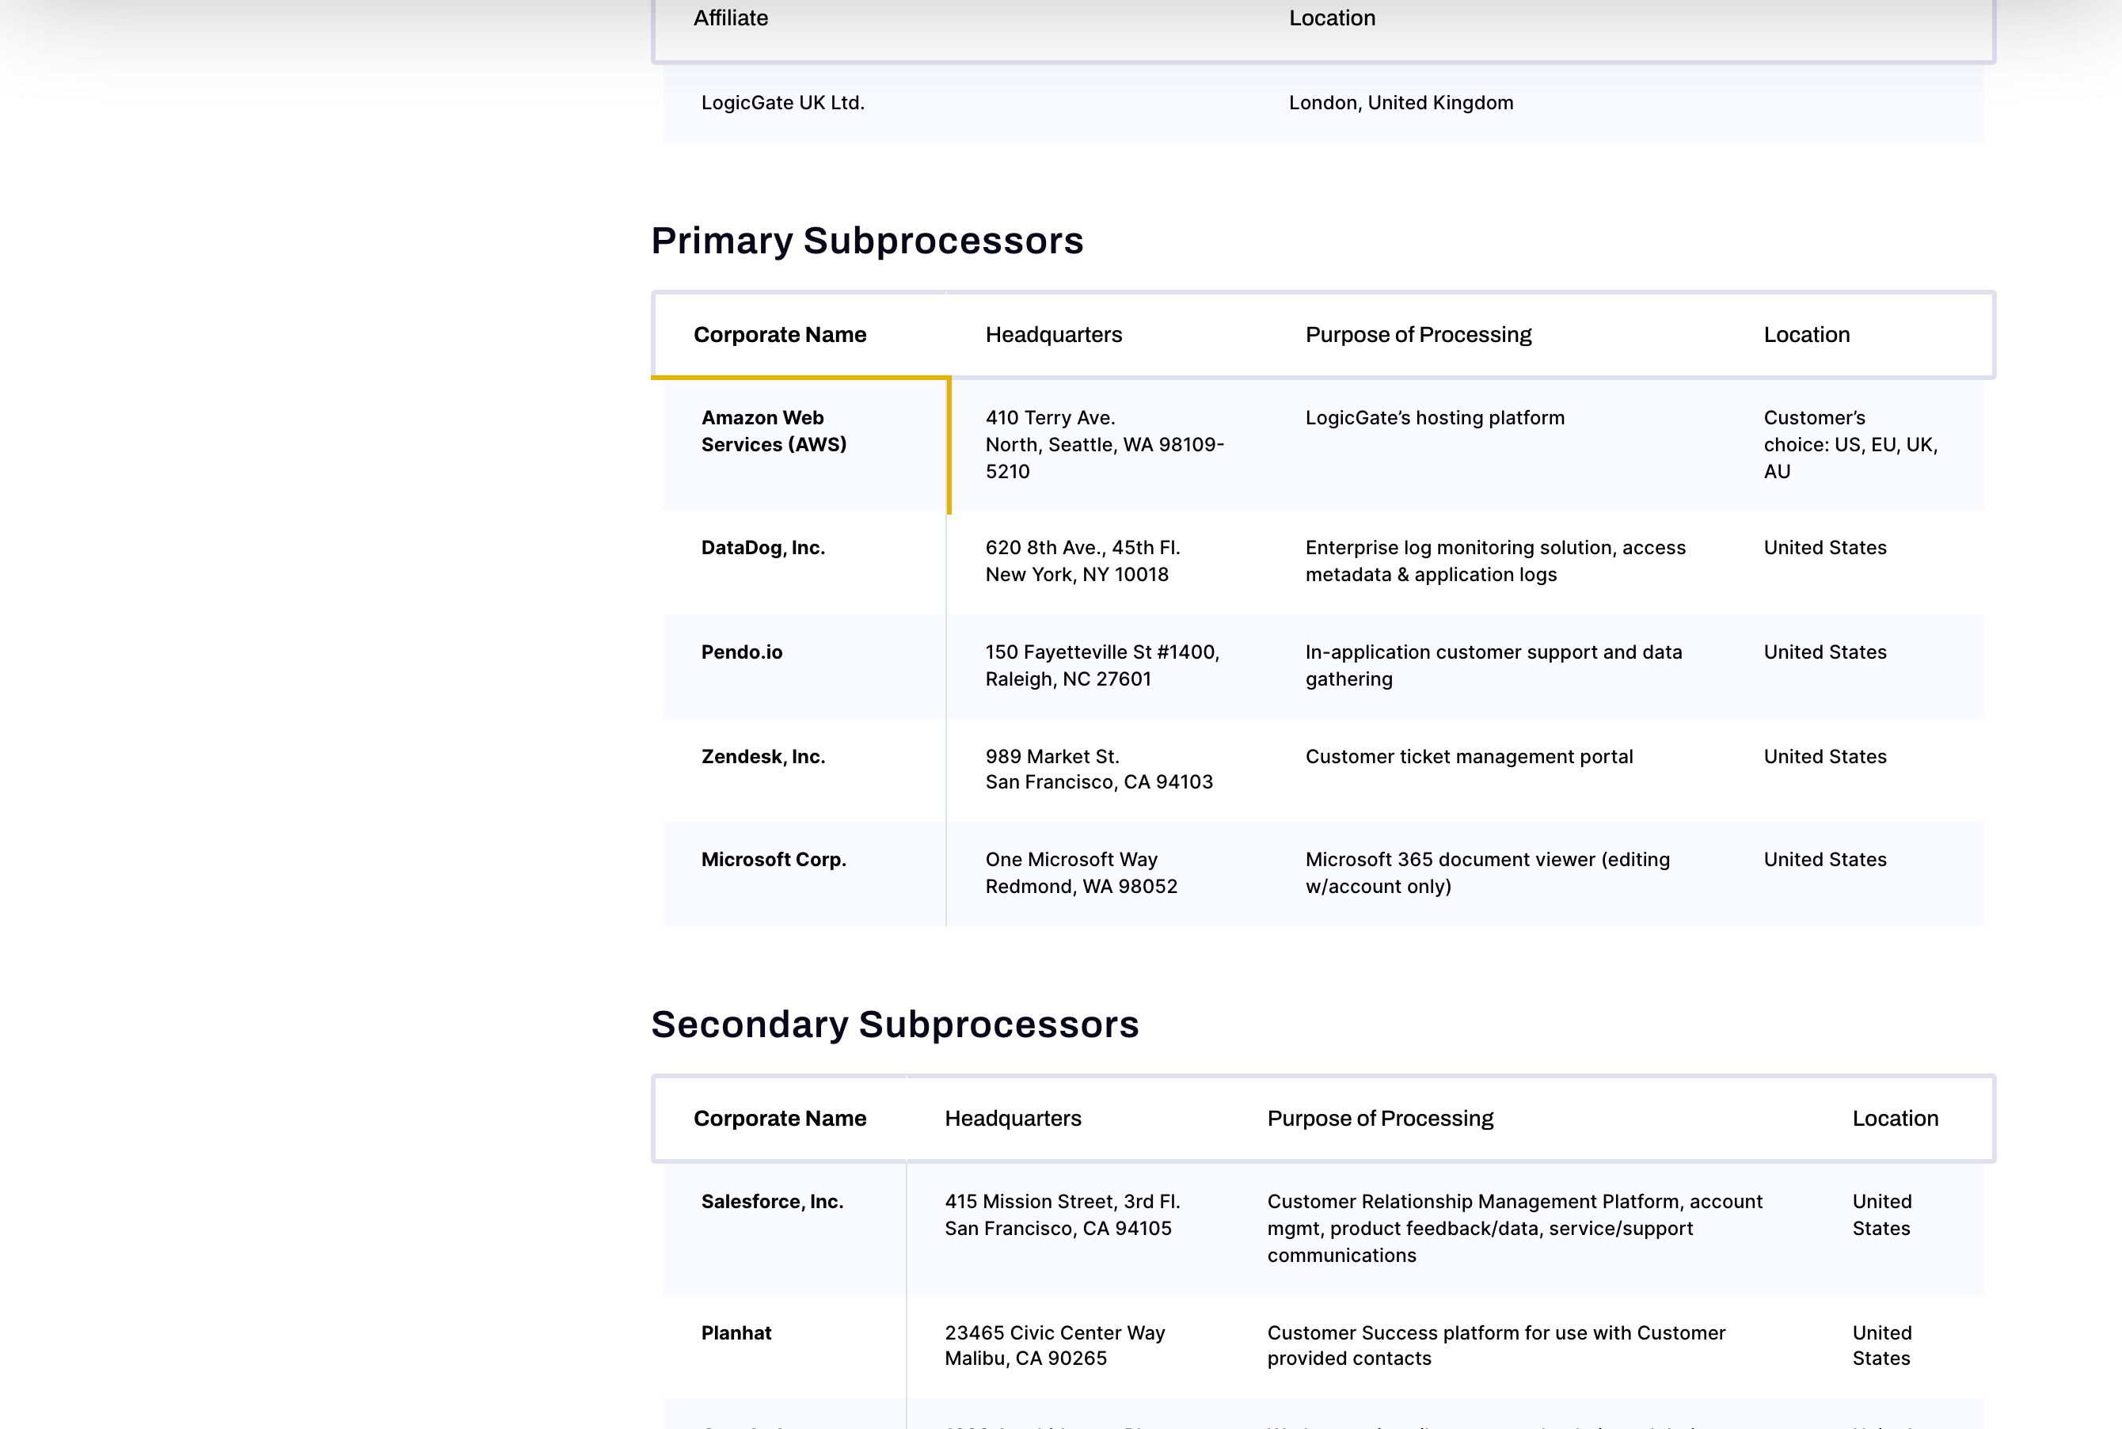
Task: Select the 'Microsoft Corp.' corporate name
Action: [x=774, y=860]
